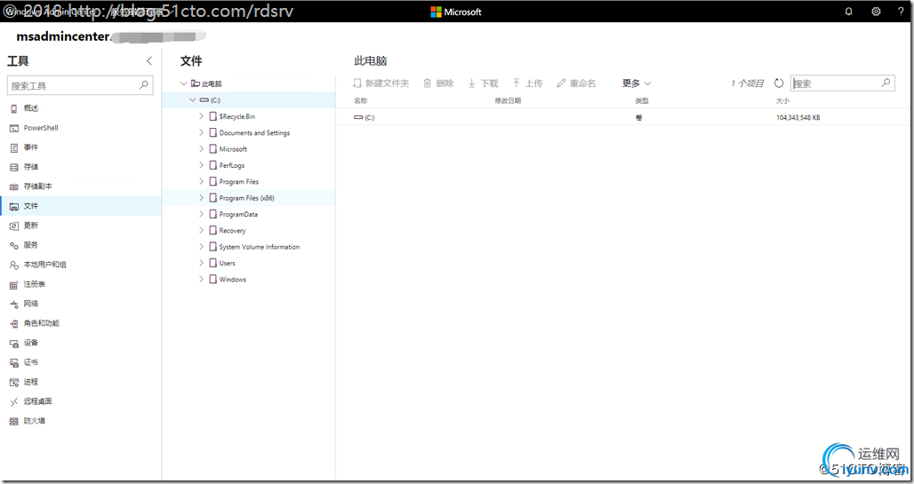The width and height of the screenshot is (914, 484).
Task: Open the 存储 storage tool icon
Action: pos(14,167)
